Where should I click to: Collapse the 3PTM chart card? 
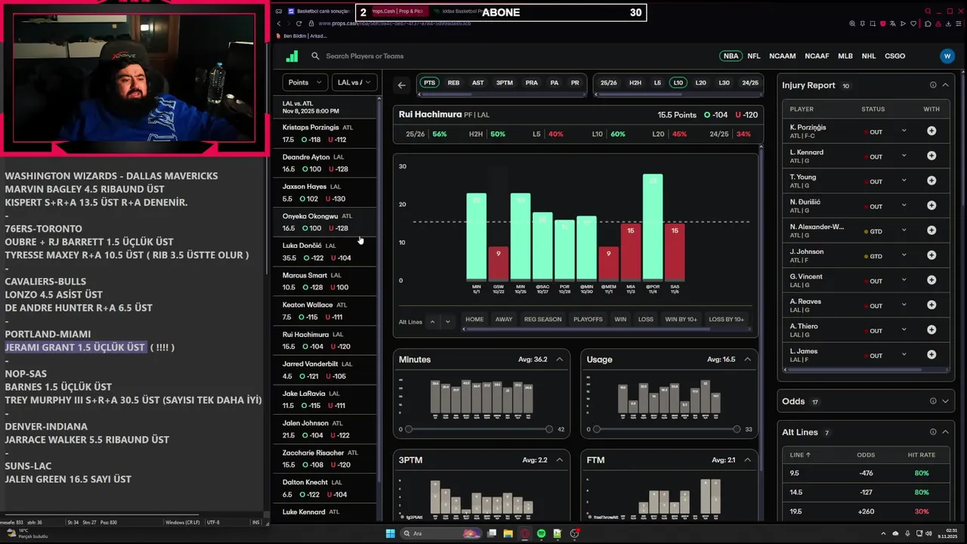(559, 460)
